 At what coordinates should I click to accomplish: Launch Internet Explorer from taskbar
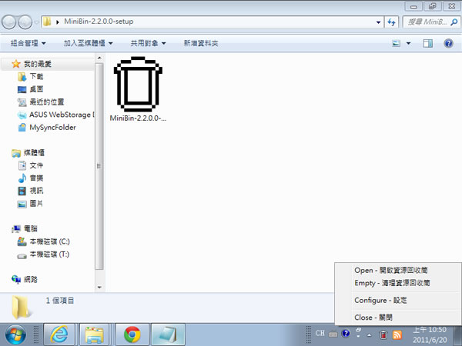pos(59,334)
